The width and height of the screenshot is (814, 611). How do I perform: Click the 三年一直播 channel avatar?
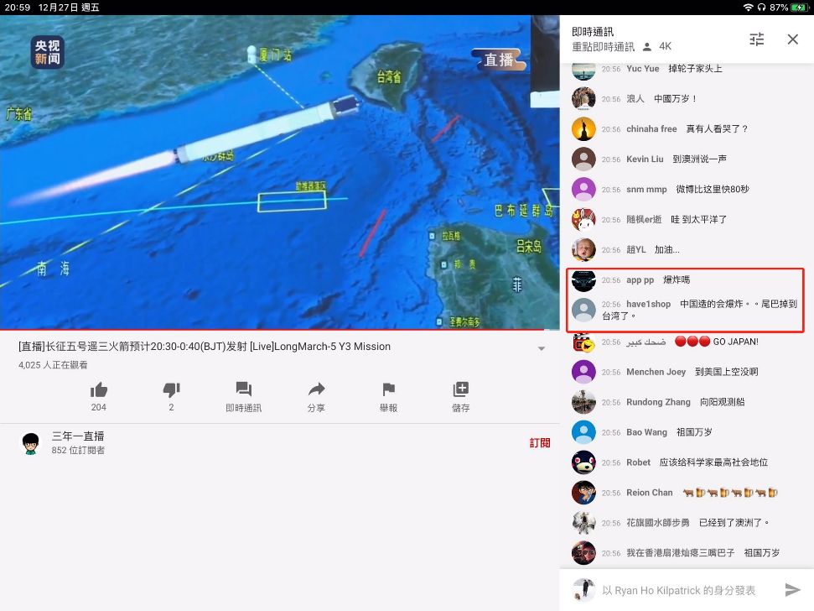31,443
